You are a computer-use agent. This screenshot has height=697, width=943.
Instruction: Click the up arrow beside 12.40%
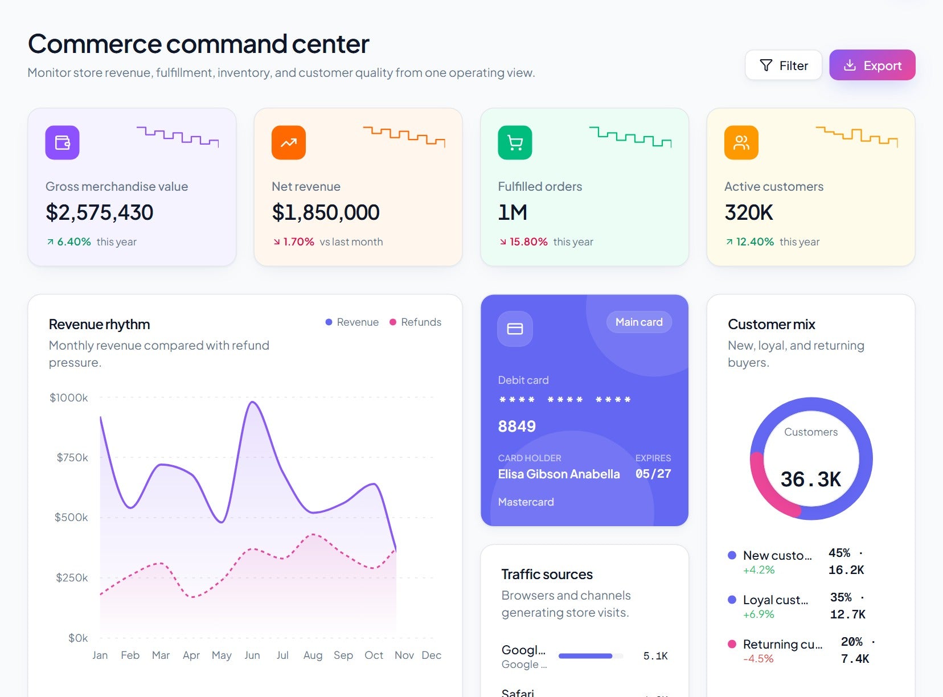(x=729, y=242)
